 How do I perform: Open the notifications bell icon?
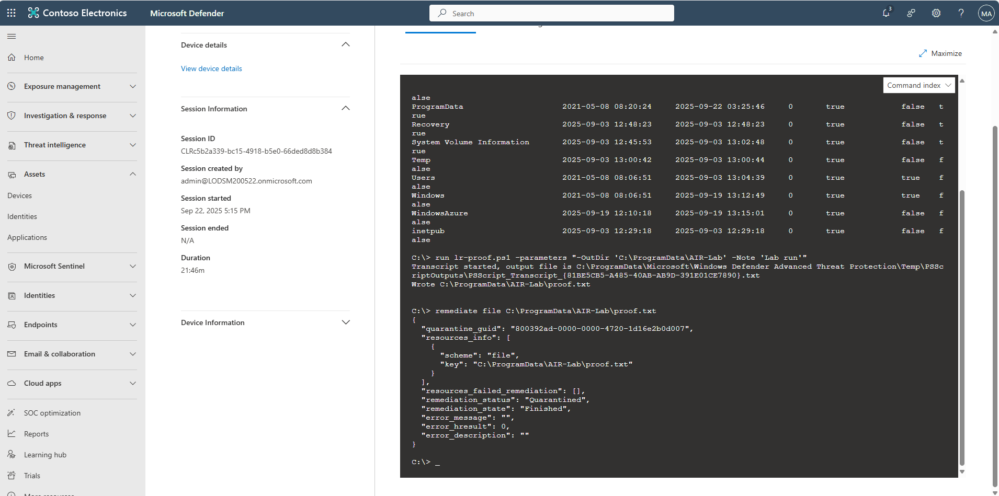(886, 13)
